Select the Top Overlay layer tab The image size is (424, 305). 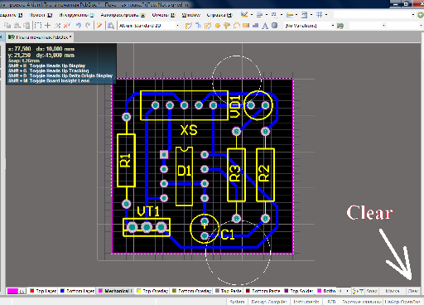click(152, 291)
